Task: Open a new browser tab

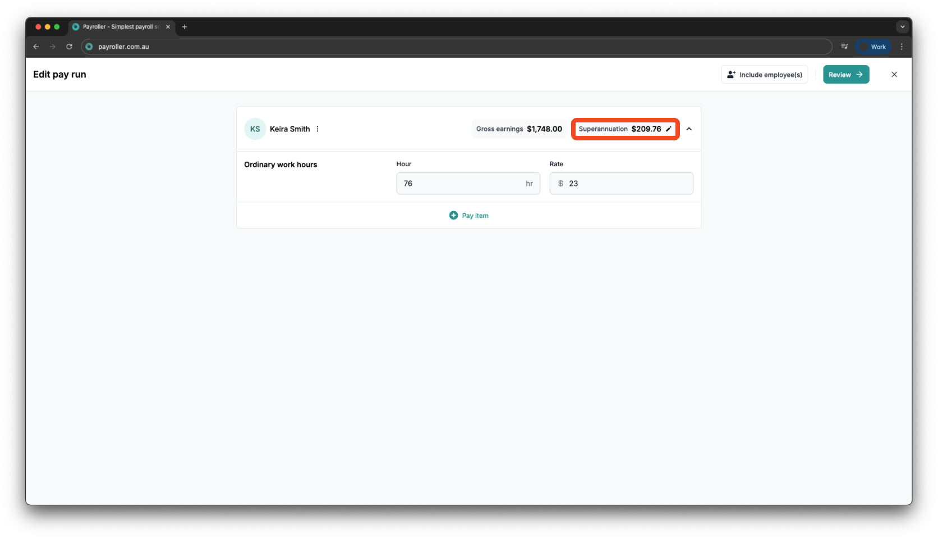Action: coord(185,27)
